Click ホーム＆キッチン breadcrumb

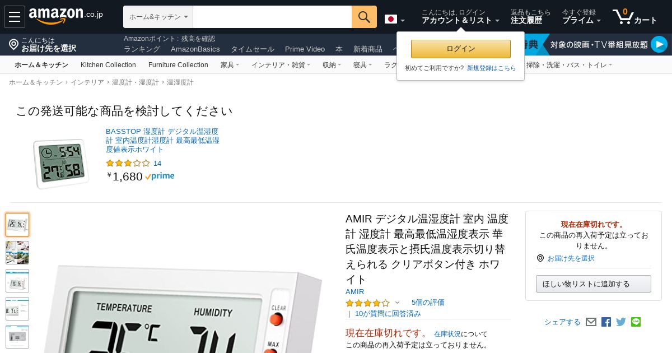pyautogui.click(x=36, y=82)
